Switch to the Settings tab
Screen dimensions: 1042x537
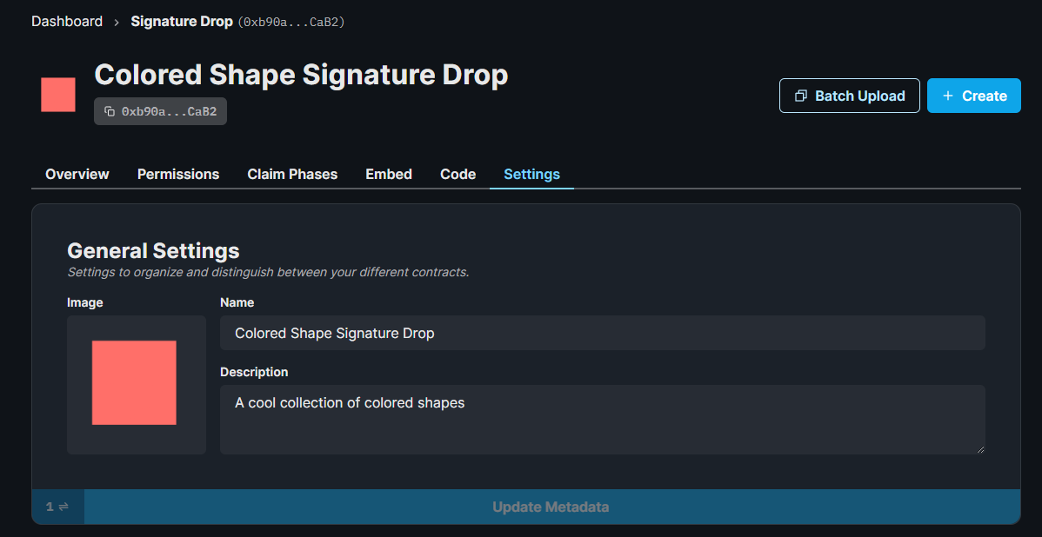coord(531,174)
